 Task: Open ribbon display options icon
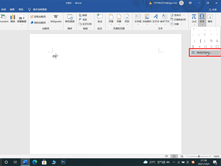190,3
